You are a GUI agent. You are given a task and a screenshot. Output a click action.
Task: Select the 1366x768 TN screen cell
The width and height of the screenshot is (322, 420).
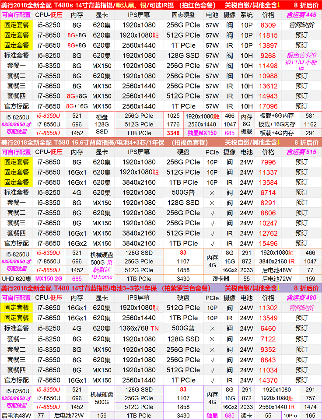pos(139,329)
